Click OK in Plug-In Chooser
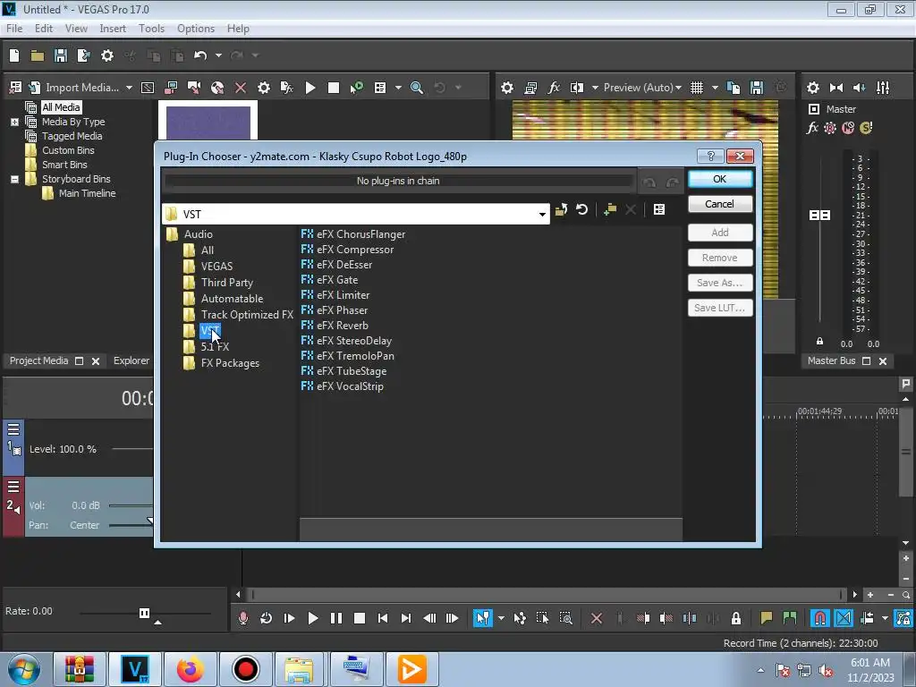Image resolution: width=916 pixels, height=687 pixels. coord(720,179)
